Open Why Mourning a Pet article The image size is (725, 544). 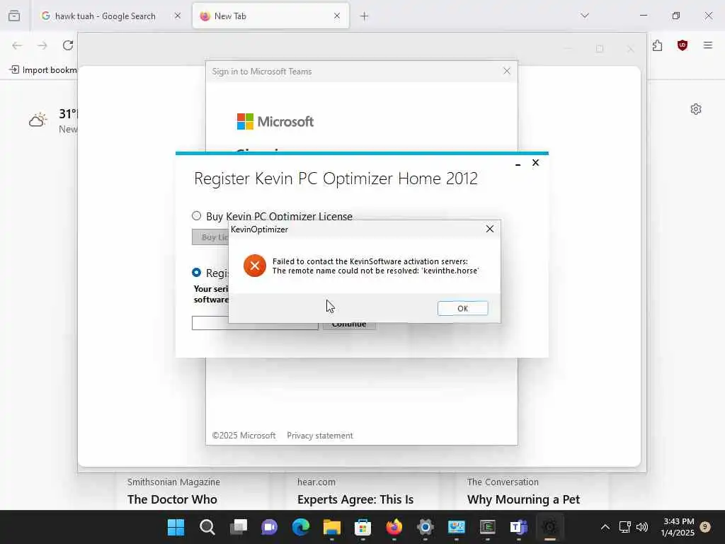tap(523, 499)
